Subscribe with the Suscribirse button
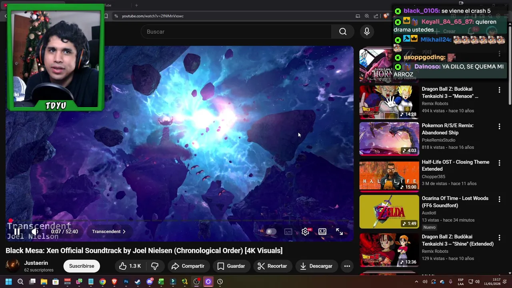 pos(82,266)
